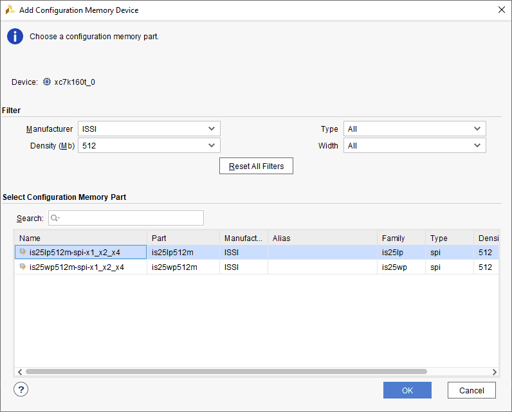Click the blue info icon
This screenshot has width=512, height=412.
coord(15,37)
